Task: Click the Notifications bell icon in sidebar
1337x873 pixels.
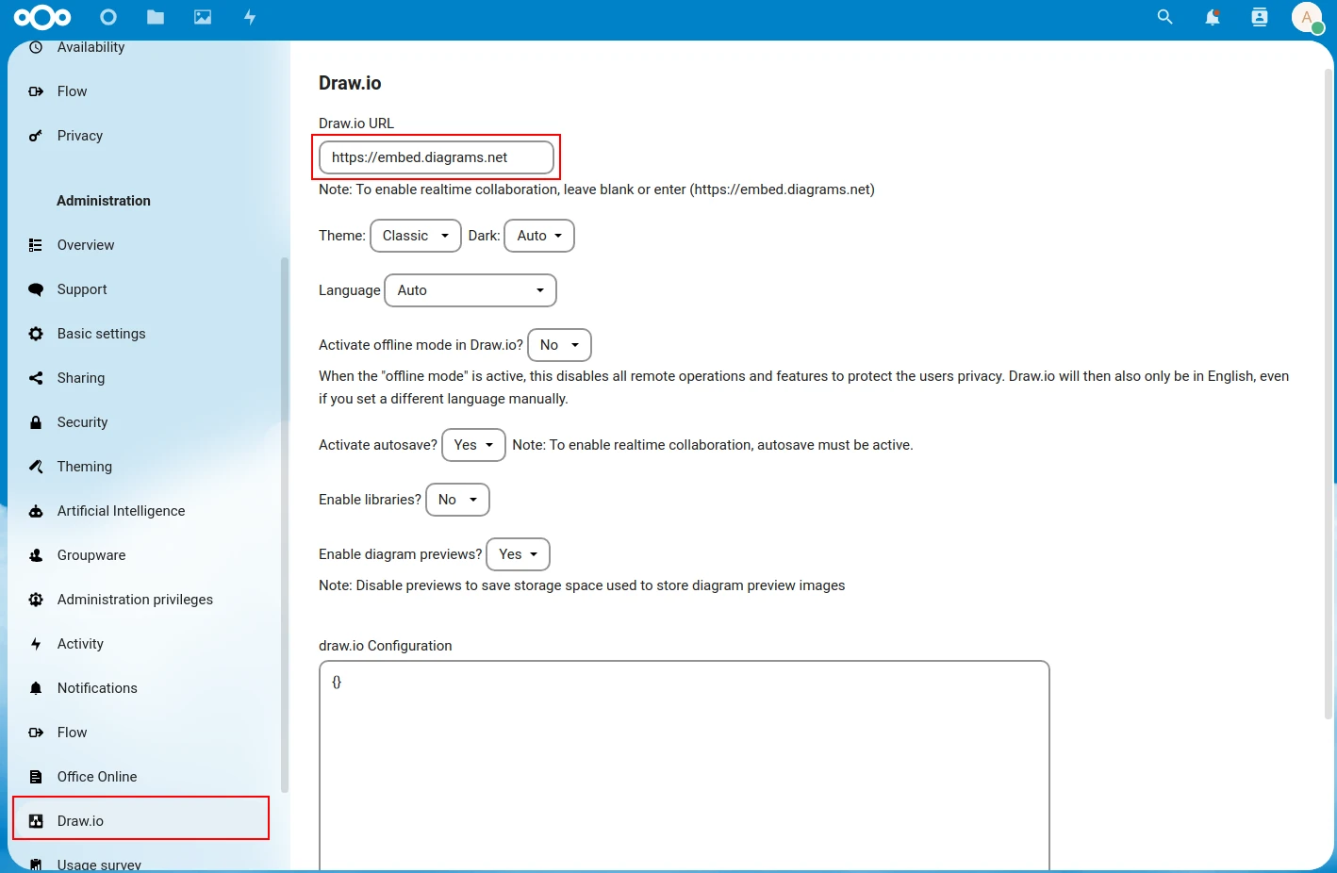Action: click(36, 688)
